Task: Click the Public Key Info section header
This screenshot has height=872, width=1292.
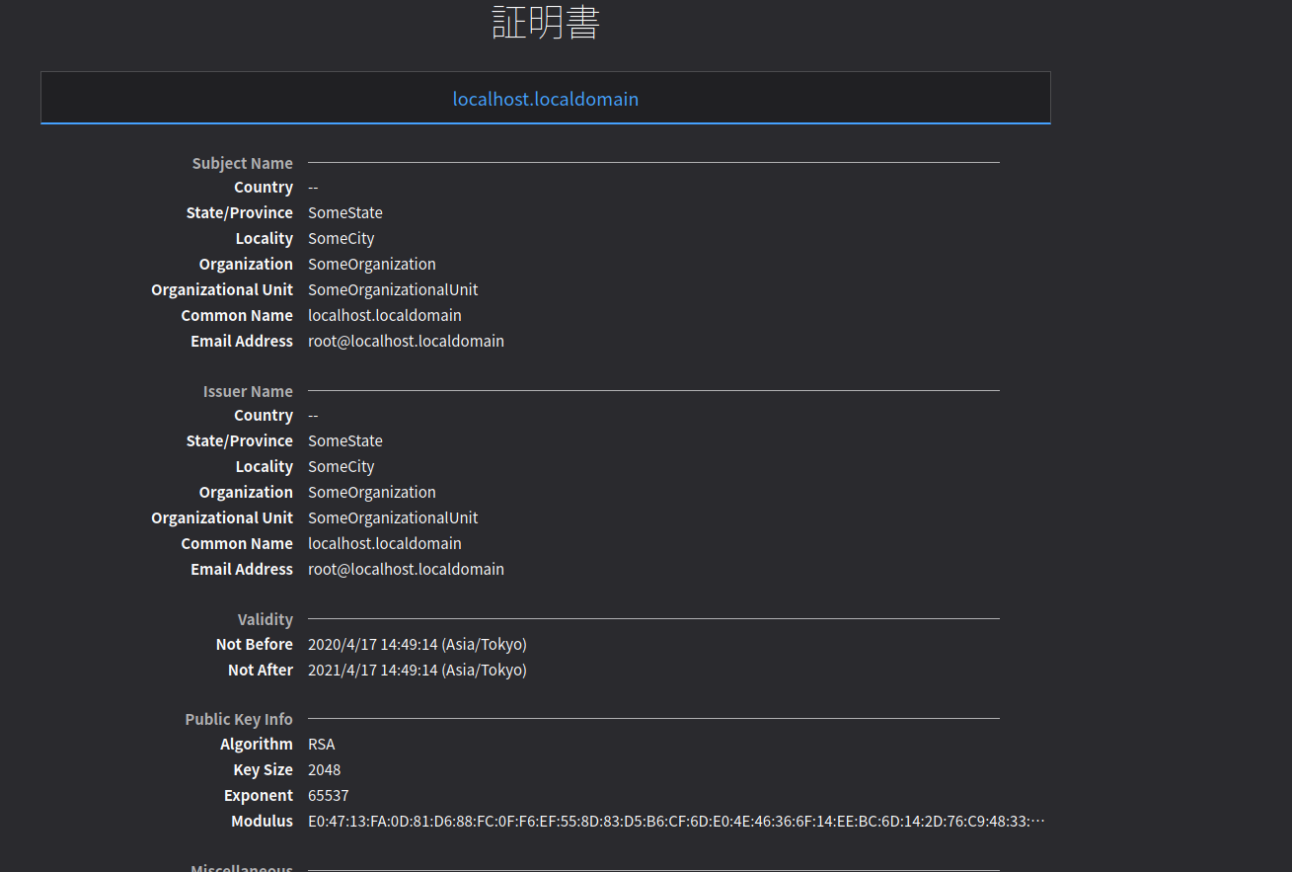Action: (239, 719)
